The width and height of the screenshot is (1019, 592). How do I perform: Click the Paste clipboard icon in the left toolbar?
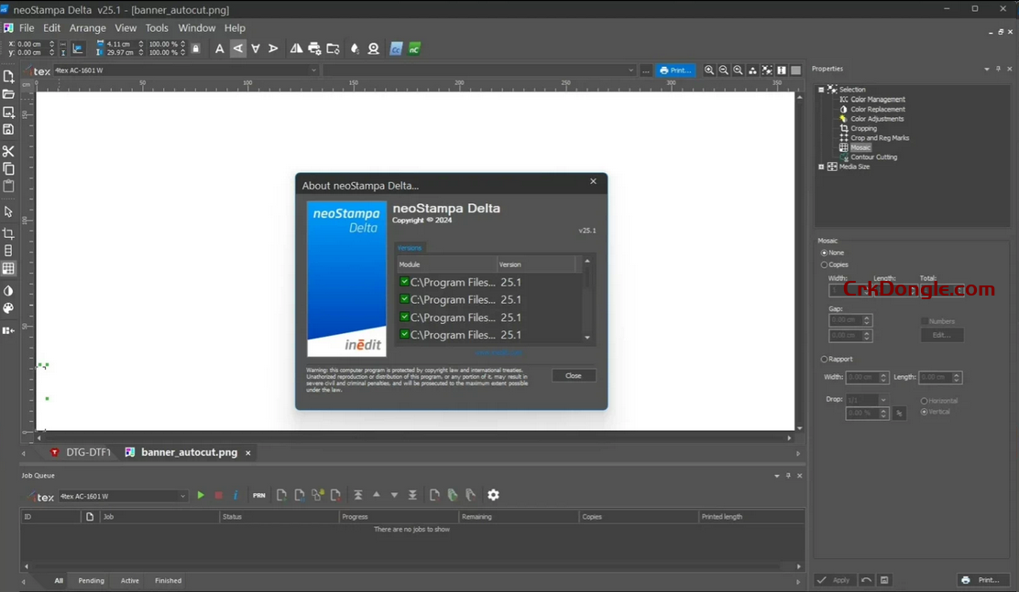point(9,185)
